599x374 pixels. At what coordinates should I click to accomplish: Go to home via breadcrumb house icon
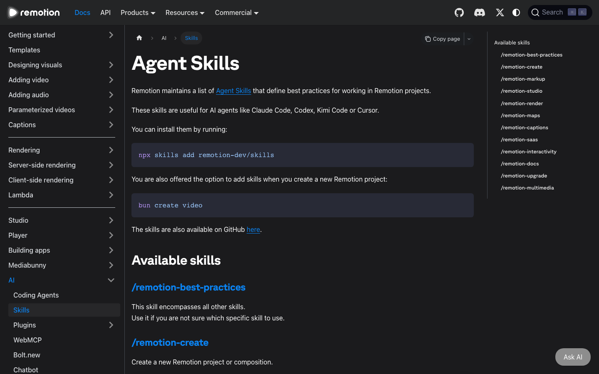click(139, 38)
